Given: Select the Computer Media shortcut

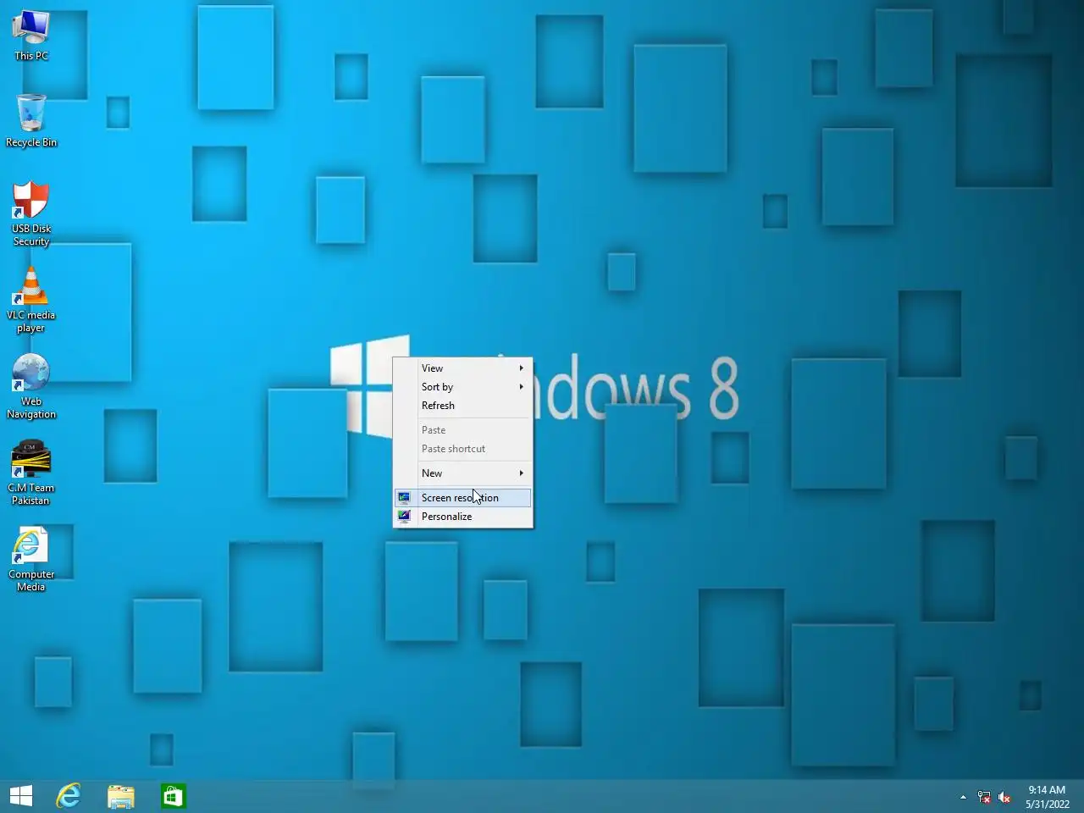Looking at the screenshot, I should 31,559.
